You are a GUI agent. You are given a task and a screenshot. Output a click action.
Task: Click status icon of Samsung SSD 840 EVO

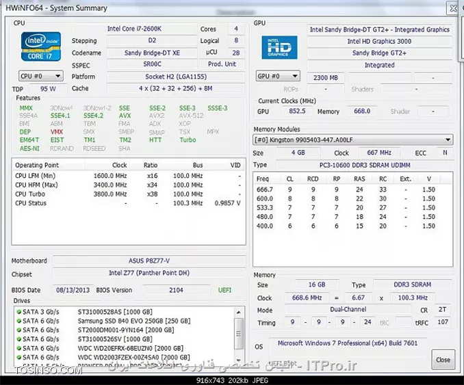(19, 321)
